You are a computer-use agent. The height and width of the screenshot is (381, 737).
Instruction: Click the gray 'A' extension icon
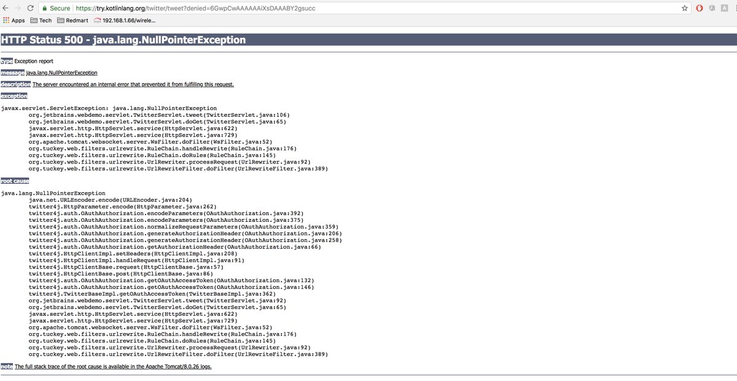[725, 9]
